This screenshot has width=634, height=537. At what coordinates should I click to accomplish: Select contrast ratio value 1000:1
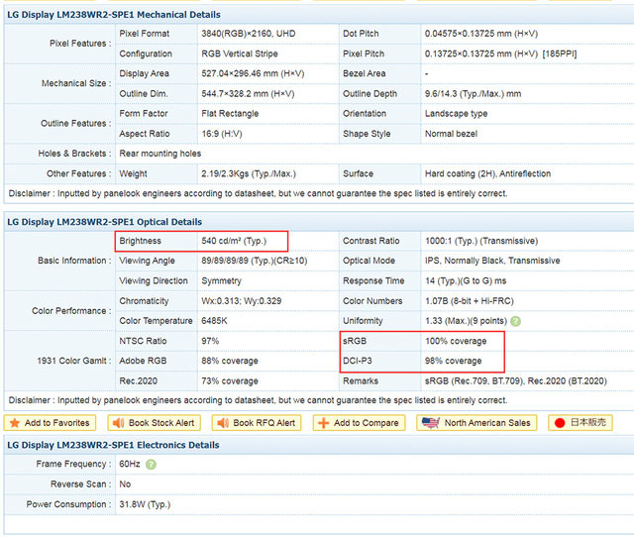[x=481, y=241]
